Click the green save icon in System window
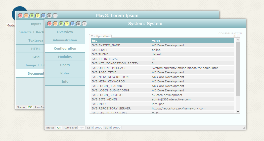Viewport: 264px width, 141px height. coord(61,24)
